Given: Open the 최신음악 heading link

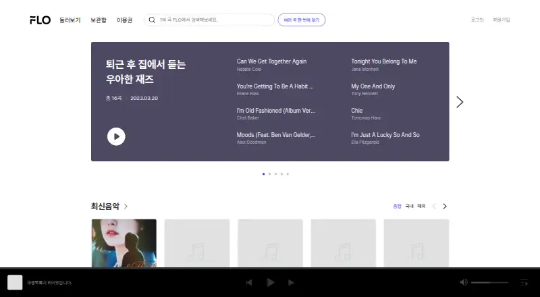Looking at the screenshot, I should (105, 207).
